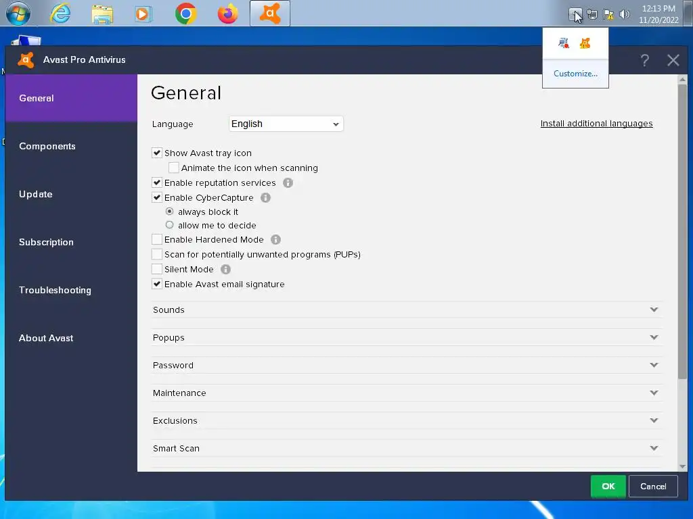Select the Avast taskbar button
This screenshot has height=519, width=693.
coord(269,14)
